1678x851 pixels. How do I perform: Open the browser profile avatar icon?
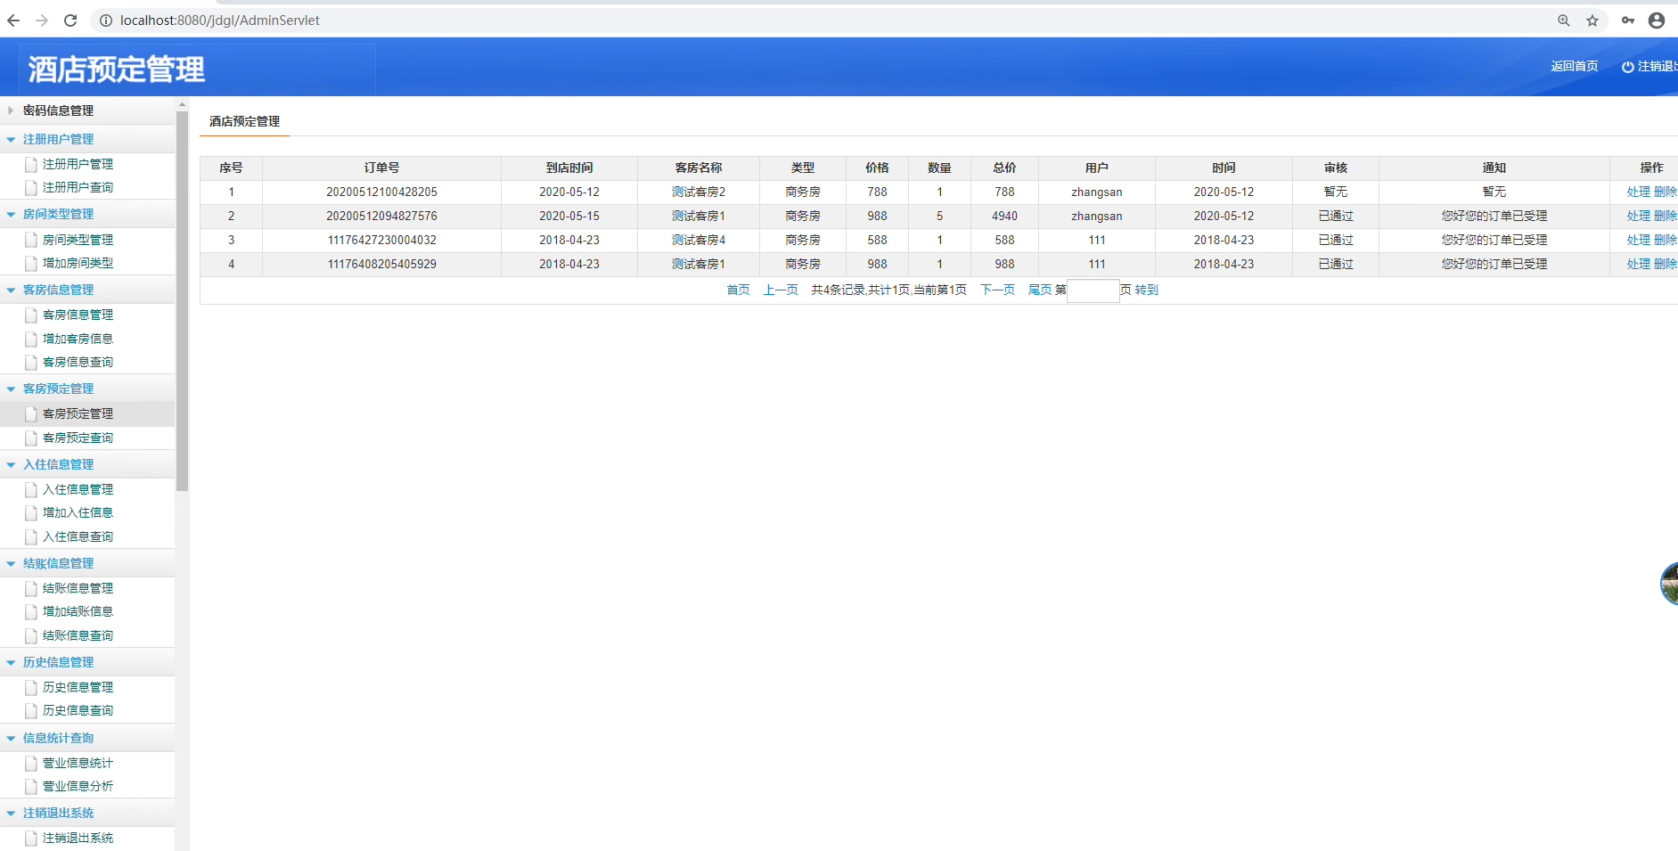(1657, 20)
